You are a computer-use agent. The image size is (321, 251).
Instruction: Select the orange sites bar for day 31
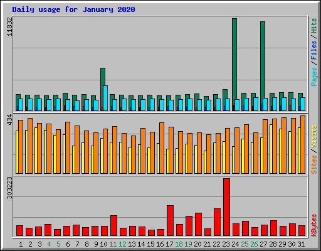[x=303, y=144]
